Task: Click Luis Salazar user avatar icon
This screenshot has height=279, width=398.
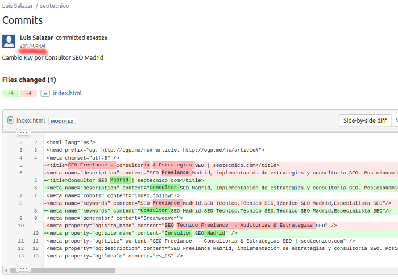Action: (x=9, y=41)
